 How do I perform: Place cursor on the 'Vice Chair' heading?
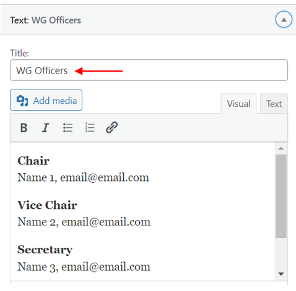click(47, 205)
